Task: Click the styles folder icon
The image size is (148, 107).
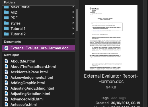Action: tap(6, 23)
